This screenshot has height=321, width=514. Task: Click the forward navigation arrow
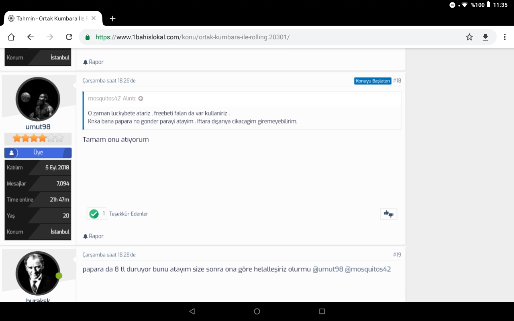50,37
